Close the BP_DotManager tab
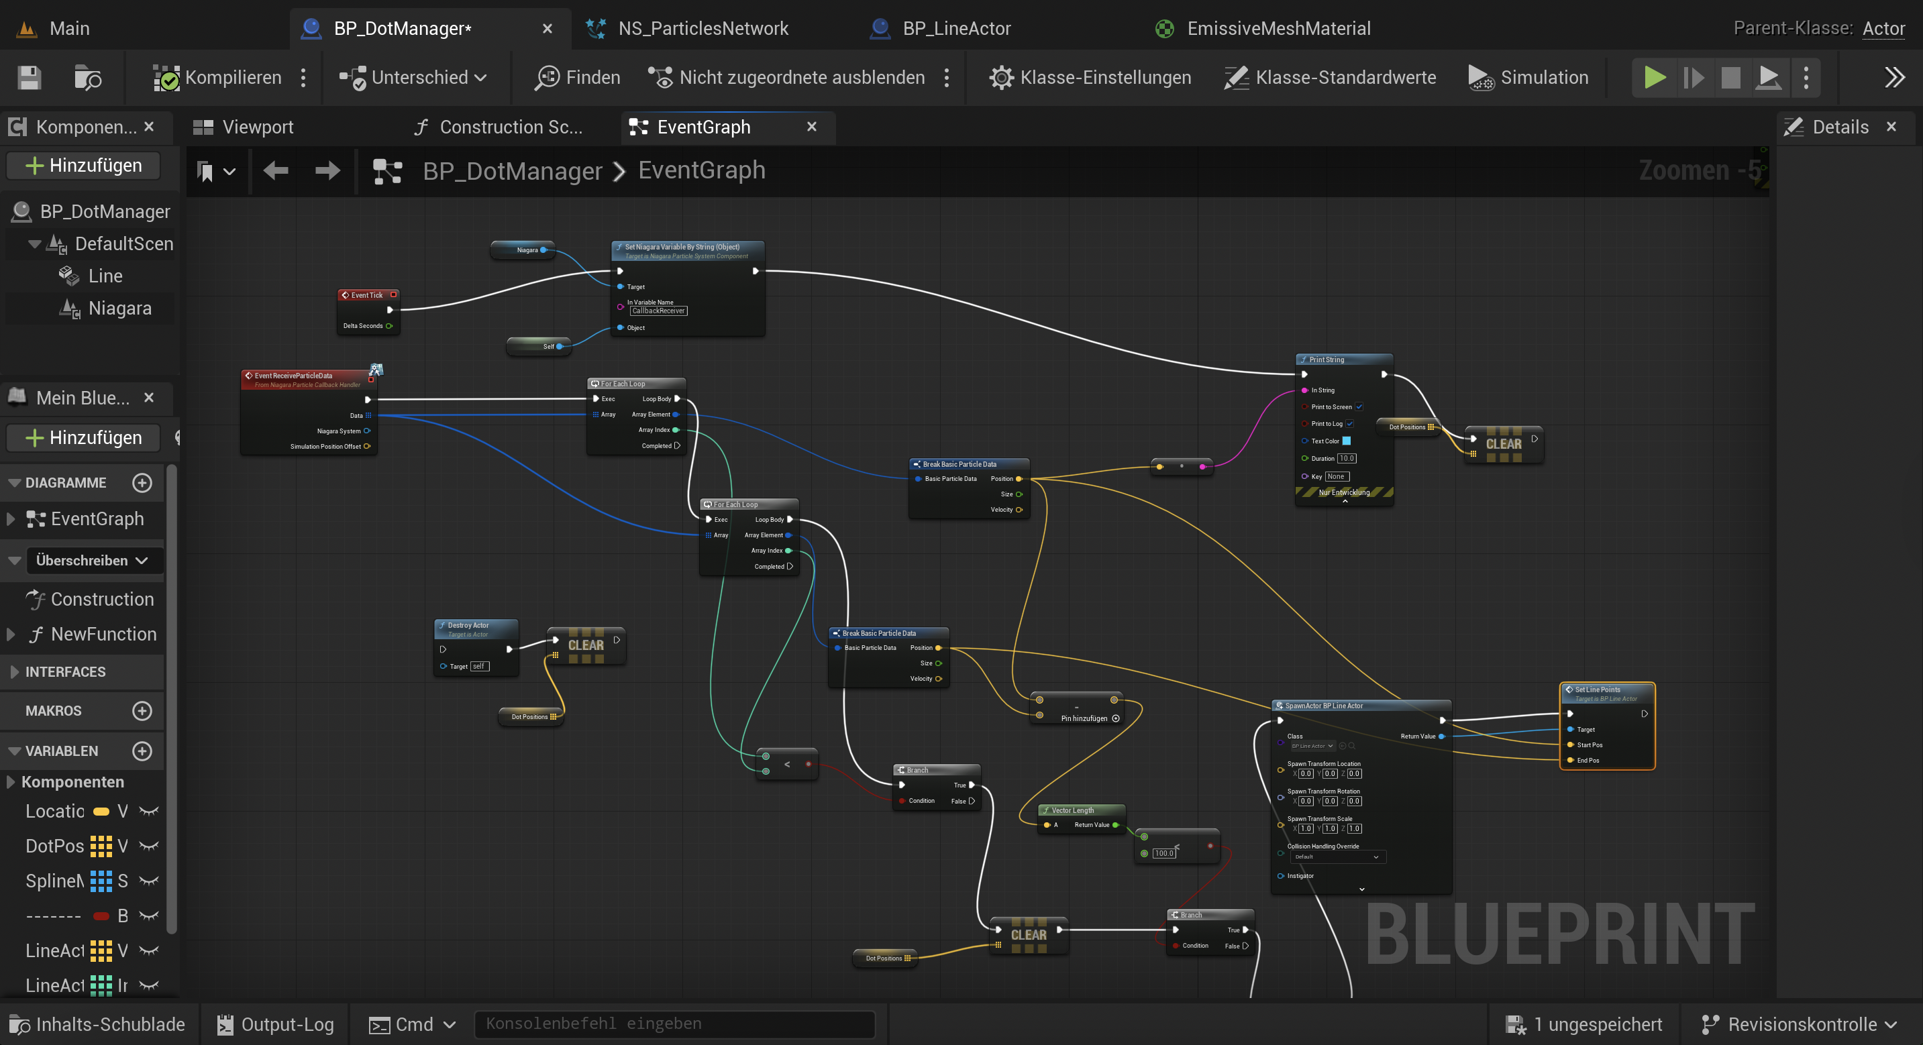The height and width of the screenshot is (1045, 1923). coord(548,28)
